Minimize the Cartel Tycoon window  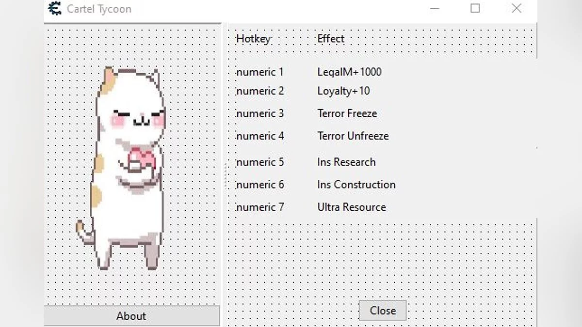click(435, 8)
